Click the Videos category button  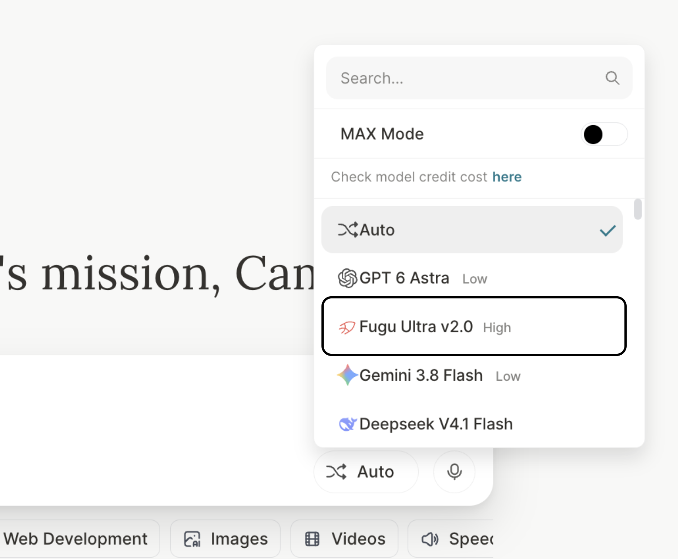click(x=344, y=539)
